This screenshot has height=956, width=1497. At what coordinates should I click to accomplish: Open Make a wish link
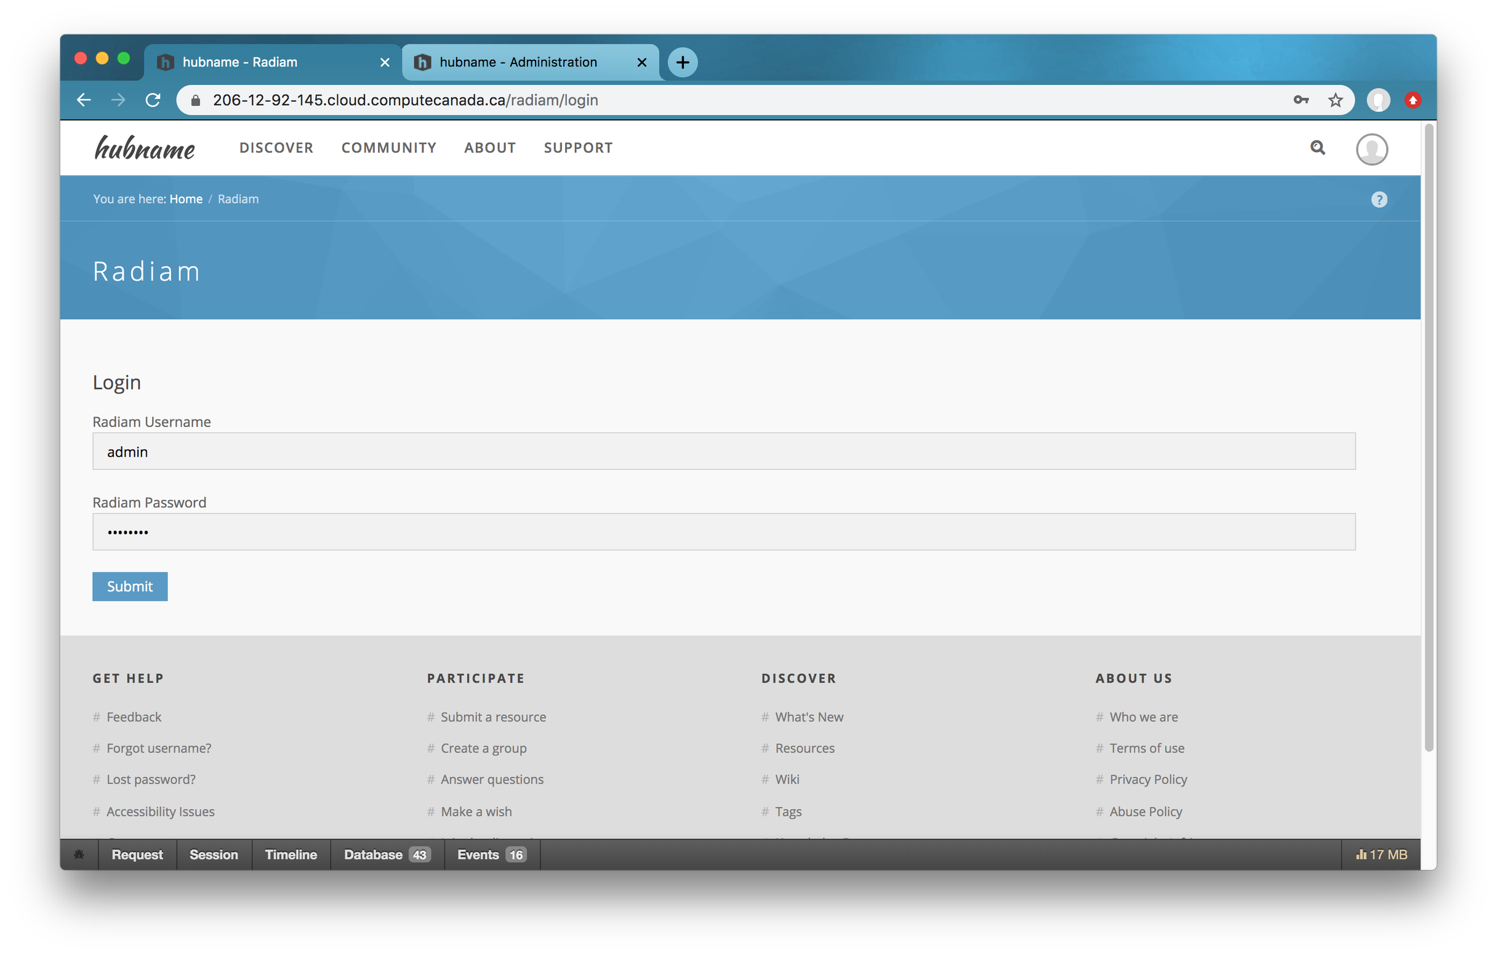[x=476, y=811]
